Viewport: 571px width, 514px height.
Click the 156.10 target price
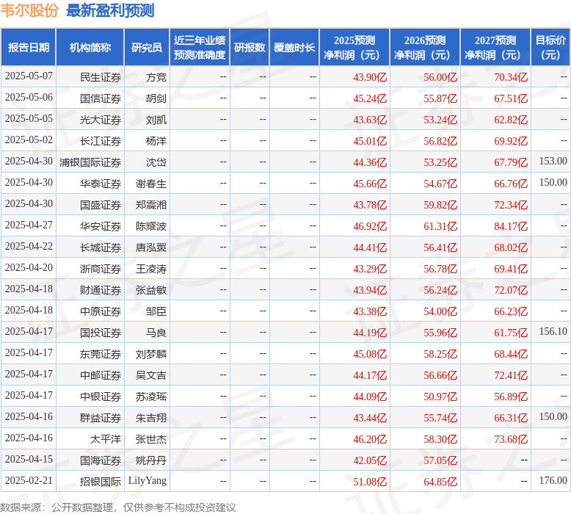(553, 331)
